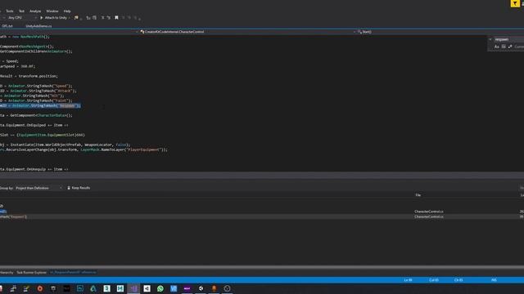Screen dimensions: 524x294
Task: Select first CharacterControl.cs result row
Action: [262, 212]
